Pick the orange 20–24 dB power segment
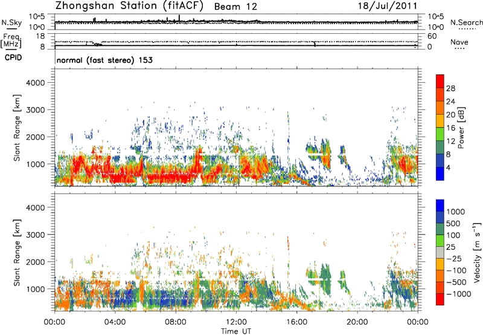The image size is (483, 335). (440, 108)
